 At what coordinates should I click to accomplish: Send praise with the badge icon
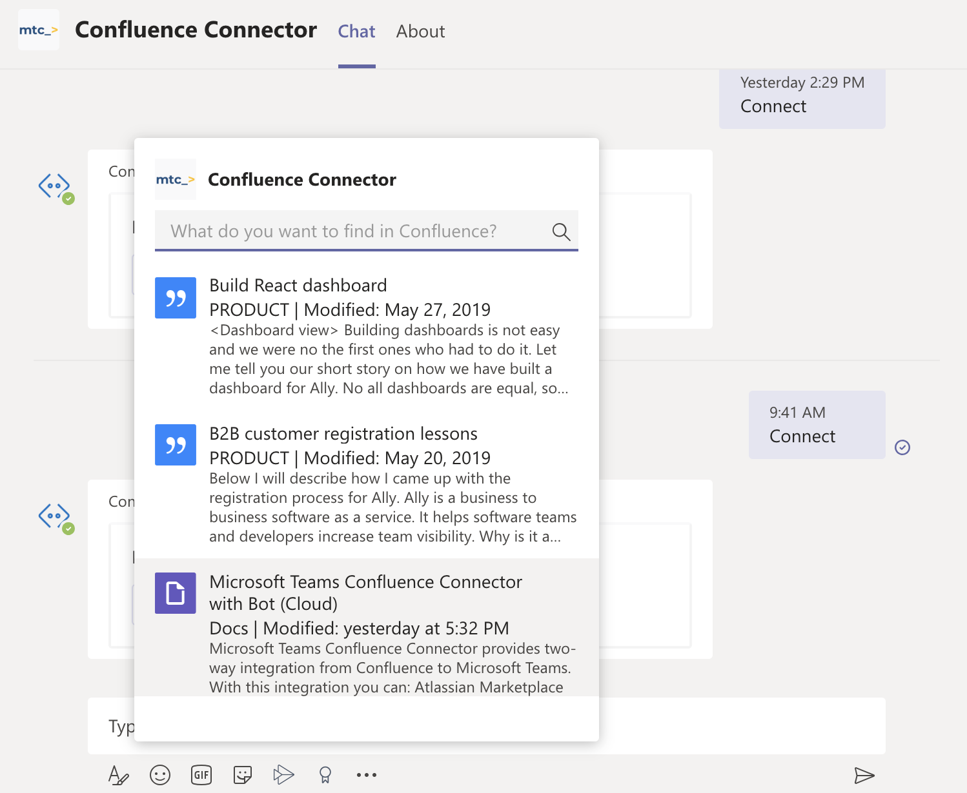point(325,775)
